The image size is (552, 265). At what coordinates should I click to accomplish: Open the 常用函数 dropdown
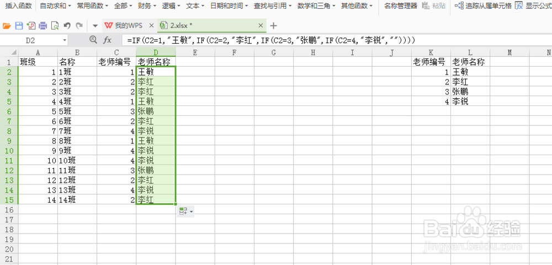tap(93, 6)
